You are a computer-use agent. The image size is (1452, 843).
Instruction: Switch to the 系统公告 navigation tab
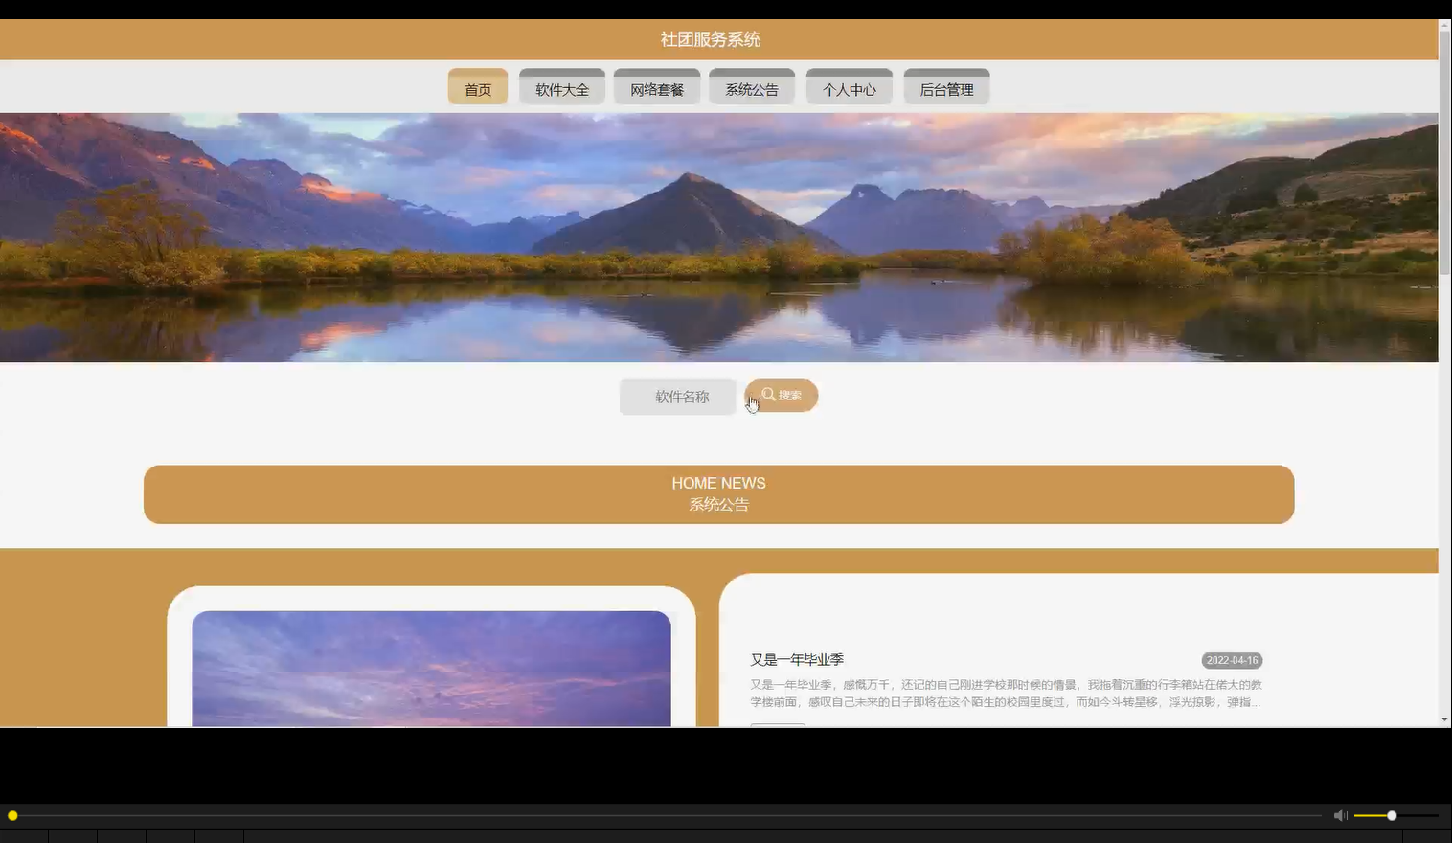[752, 87]
